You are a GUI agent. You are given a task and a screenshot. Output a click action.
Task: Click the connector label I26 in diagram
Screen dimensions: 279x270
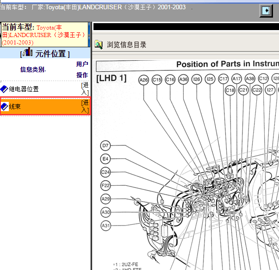(197, 79)
